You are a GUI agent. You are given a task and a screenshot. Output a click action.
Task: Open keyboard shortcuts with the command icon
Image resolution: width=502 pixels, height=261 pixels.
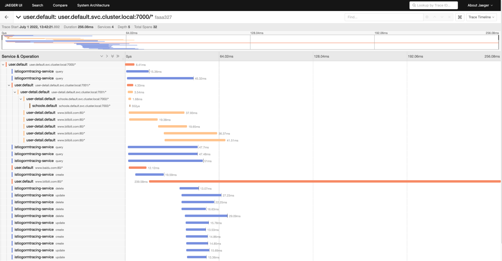coord(460,17)
